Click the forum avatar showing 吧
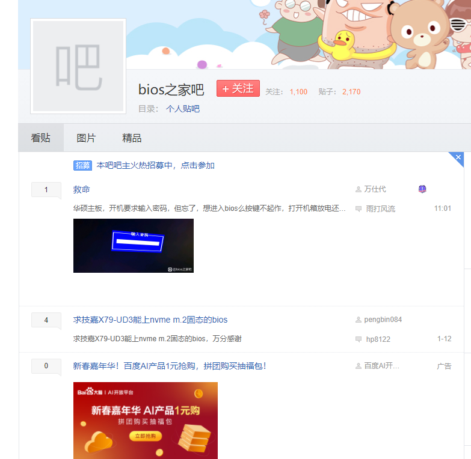This screenshot has height=459, width=471. (78, 66)
